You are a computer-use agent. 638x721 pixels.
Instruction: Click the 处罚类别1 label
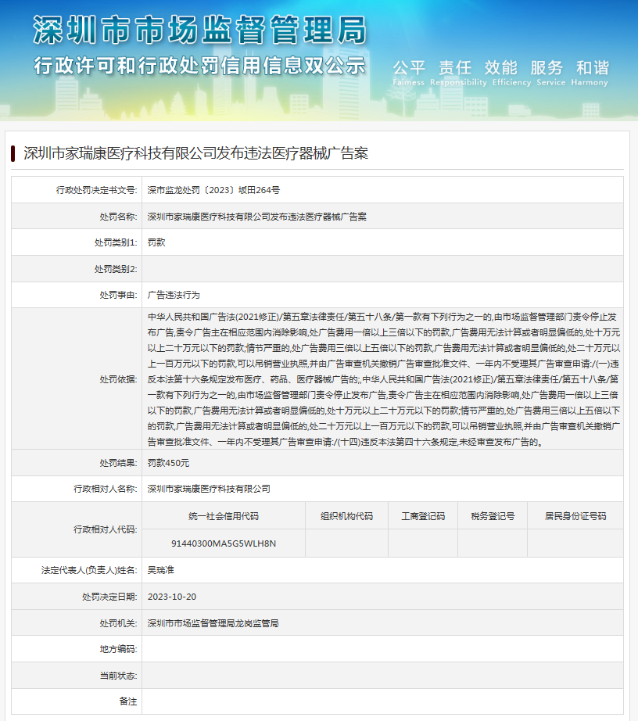116,242
